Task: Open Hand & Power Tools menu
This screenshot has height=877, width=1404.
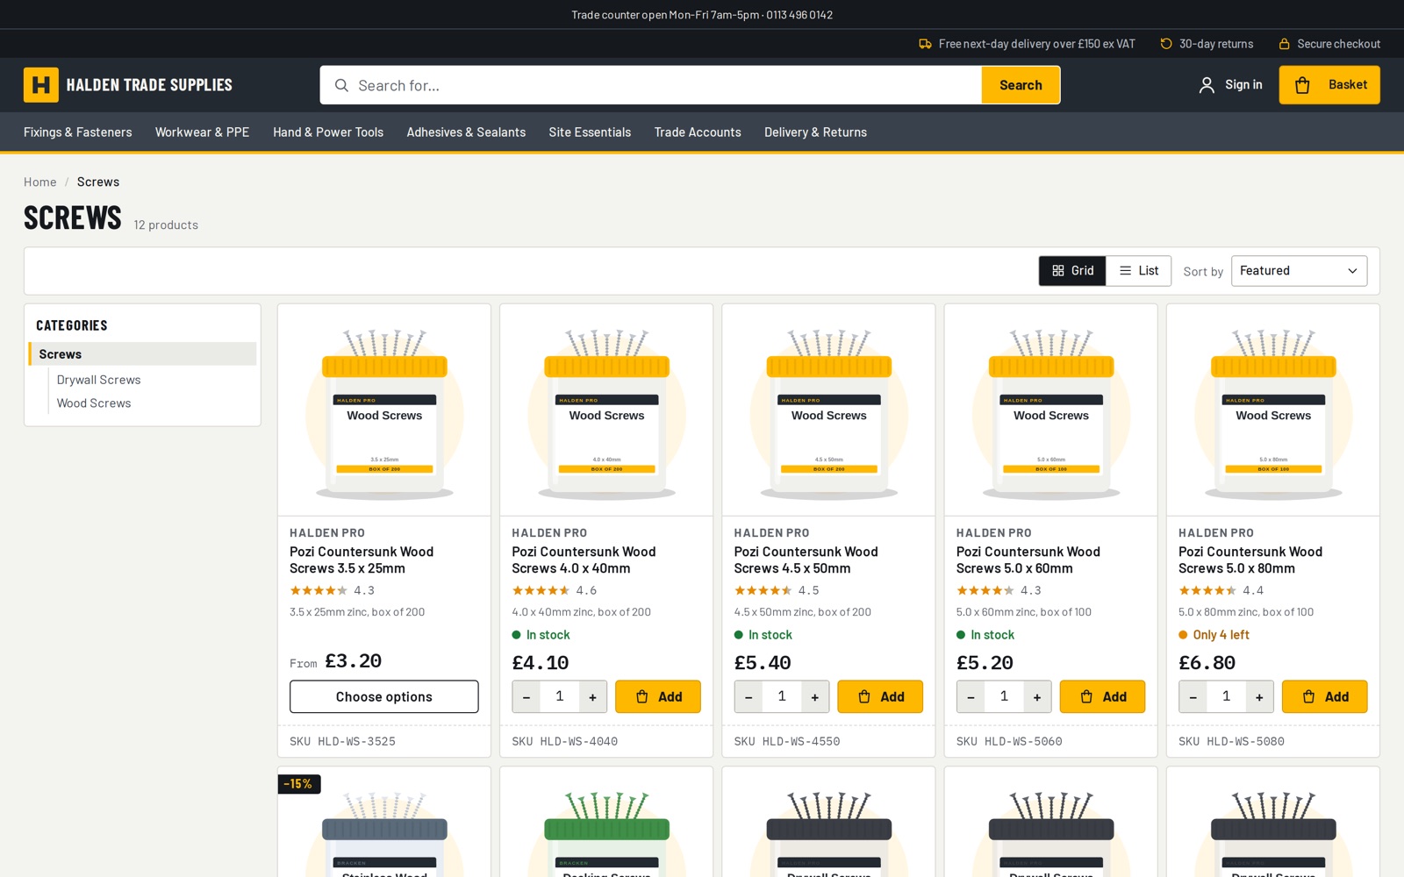Action: click(x=328, y=132)
